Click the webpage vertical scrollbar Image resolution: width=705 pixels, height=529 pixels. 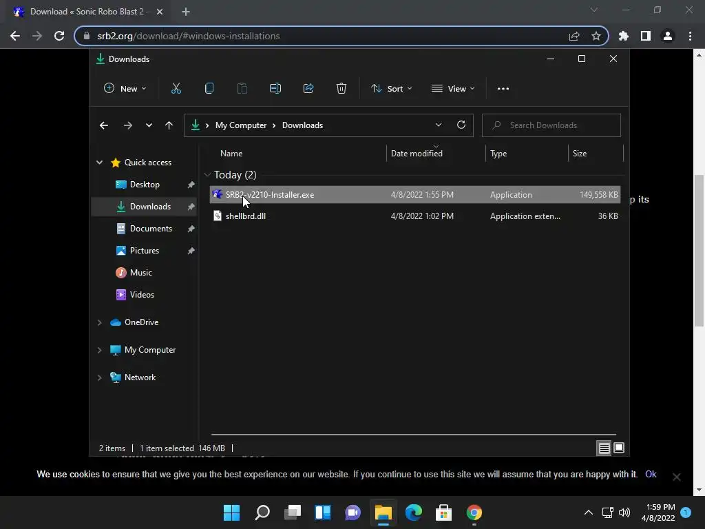tap(699, 251)
